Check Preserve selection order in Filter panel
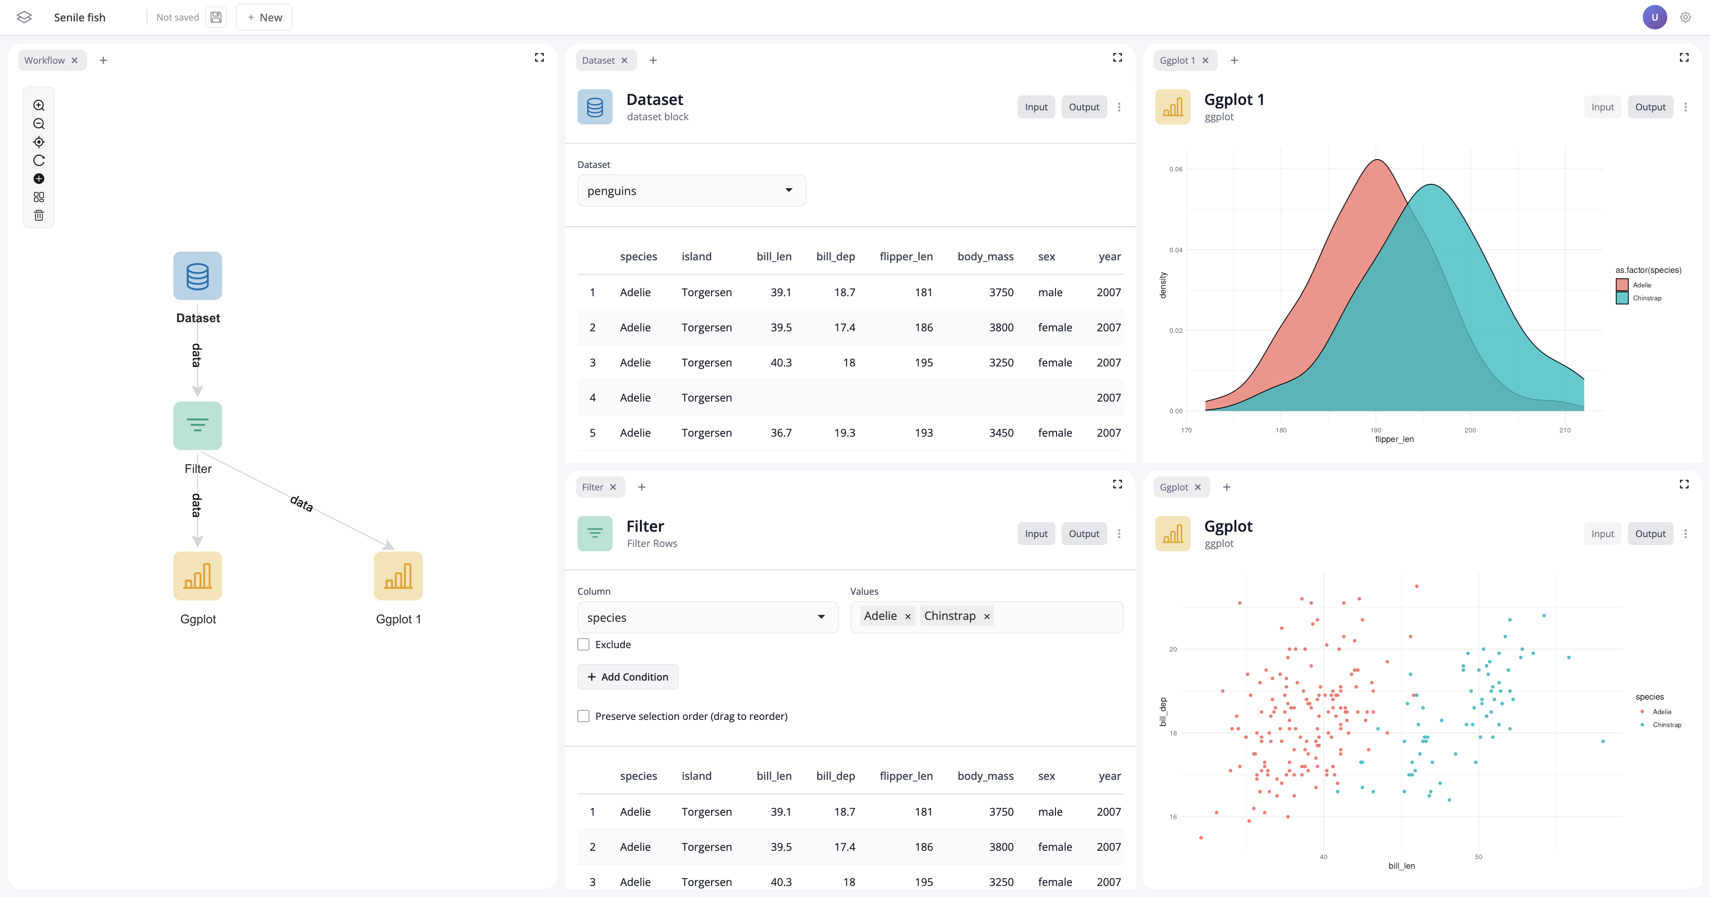This screenshot has width=1710, height=897. click(x=584, y=716)
